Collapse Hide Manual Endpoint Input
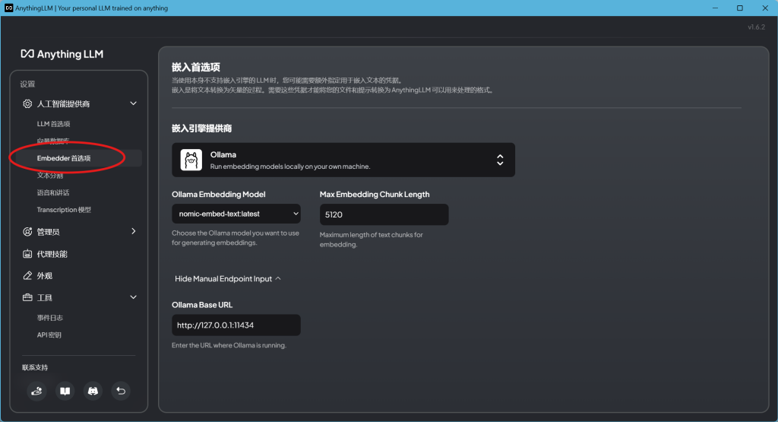The image size is (778, 422). point(228,278)
